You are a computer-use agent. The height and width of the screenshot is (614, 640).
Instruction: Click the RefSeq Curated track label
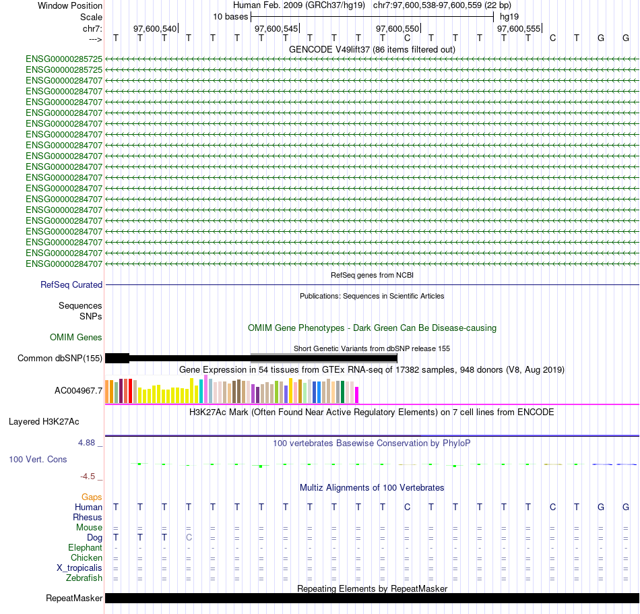coord(71,284)
